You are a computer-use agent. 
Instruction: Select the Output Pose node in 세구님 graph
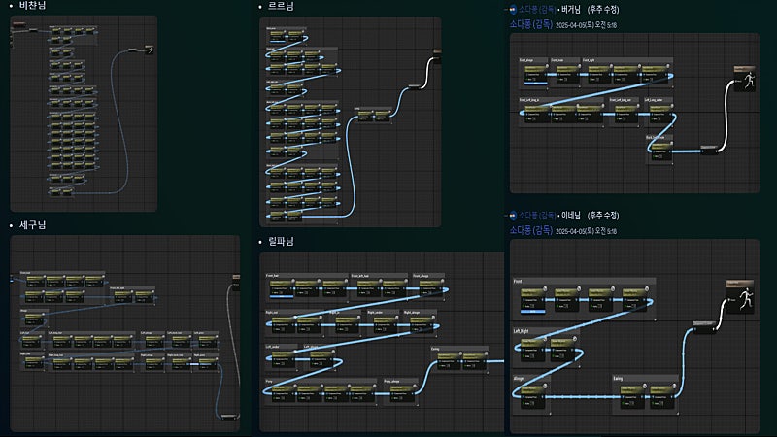click(236, 281)
